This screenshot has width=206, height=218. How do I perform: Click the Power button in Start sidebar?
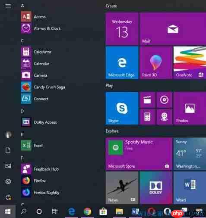[x=8, y=197]
